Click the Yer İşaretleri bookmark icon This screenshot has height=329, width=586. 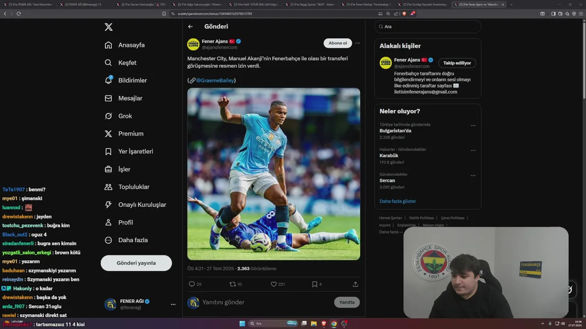pos(109,151)
